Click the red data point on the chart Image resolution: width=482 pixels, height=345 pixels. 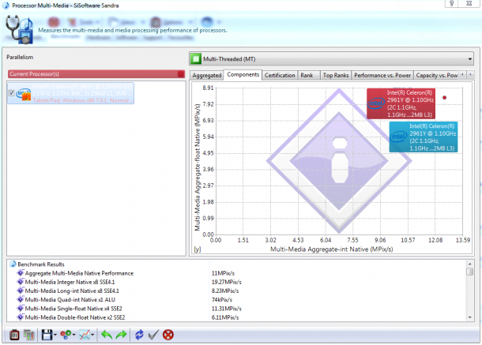coord(444,98)
